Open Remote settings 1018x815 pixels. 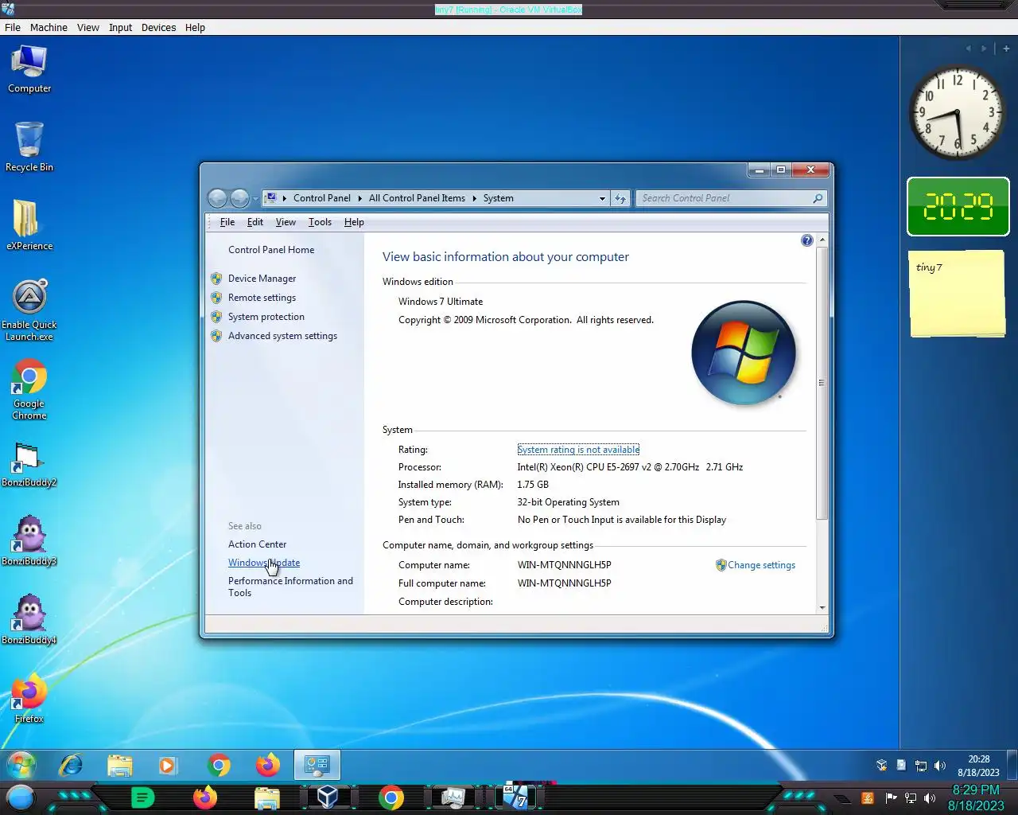click(262, 298)
